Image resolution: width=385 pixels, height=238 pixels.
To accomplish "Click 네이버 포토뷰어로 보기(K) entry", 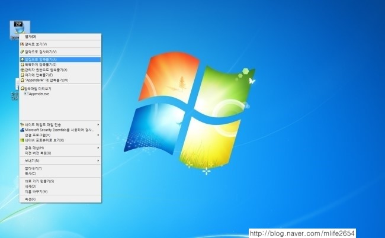I will click(60, 140).
